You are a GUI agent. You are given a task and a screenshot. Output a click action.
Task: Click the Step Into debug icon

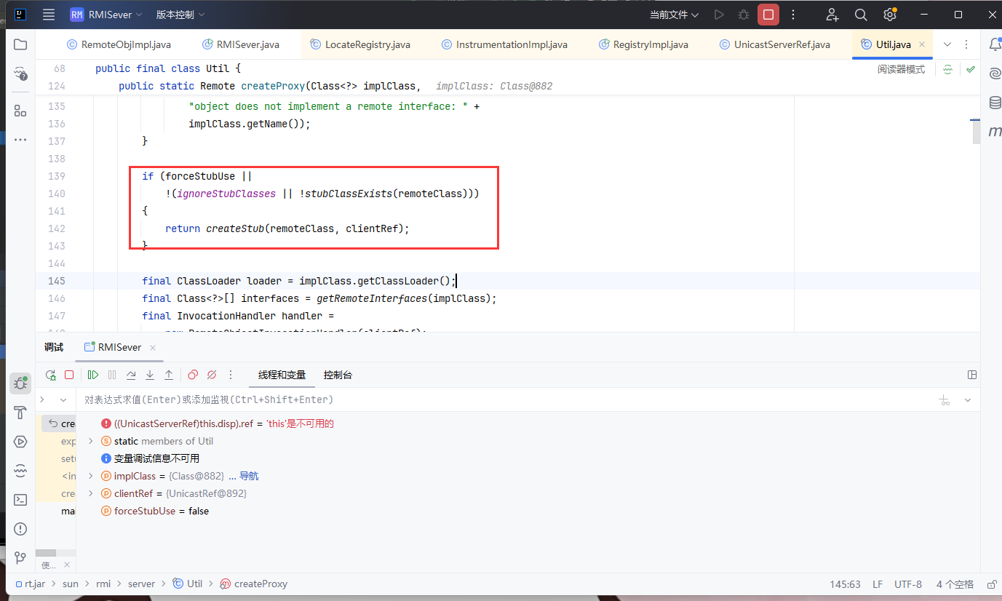(x=150, y=375)
